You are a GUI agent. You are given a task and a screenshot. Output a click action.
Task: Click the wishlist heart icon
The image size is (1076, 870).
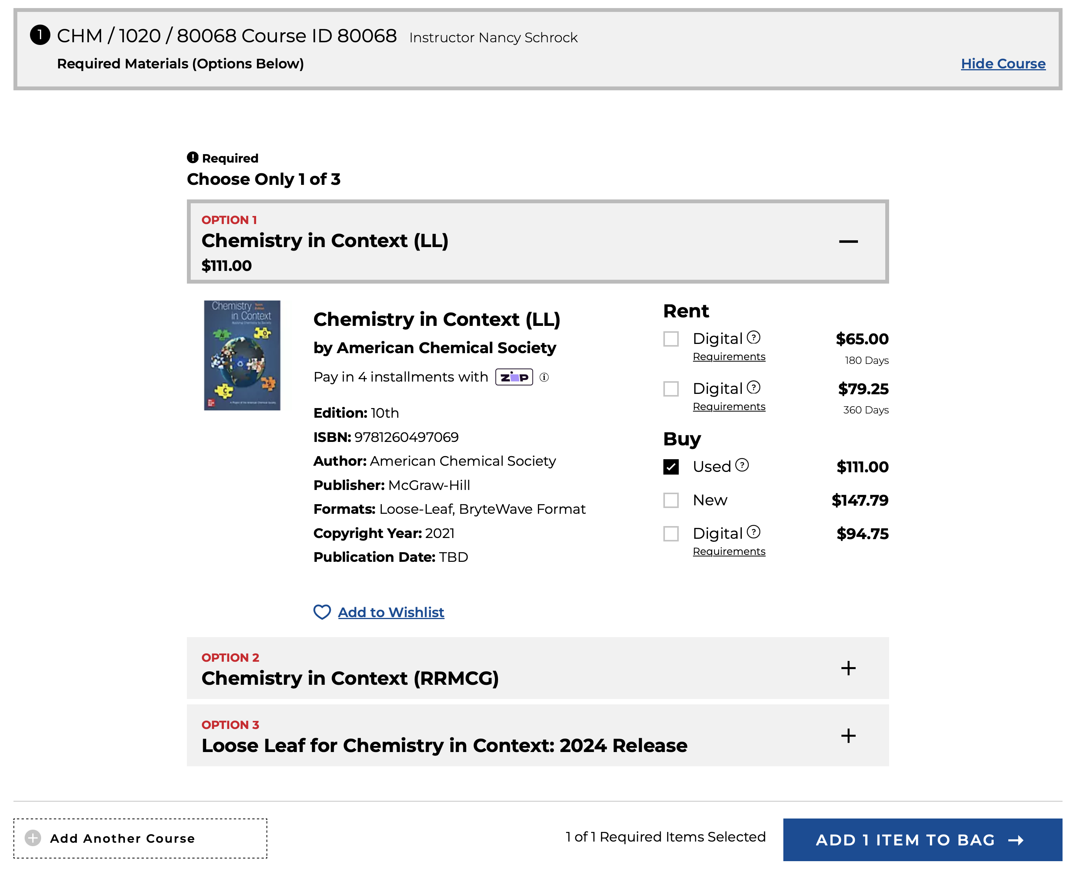pyautogui.click(x=322, y=612)
